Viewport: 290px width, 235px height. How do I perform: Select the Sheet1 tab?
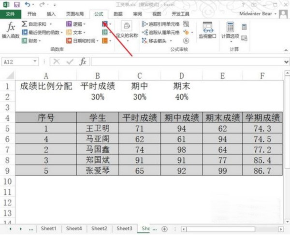point(49,229)
